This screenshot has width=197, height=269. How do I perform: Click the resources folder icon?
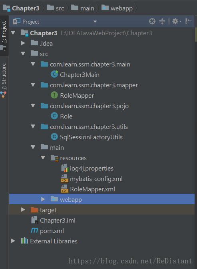point(55,158)
